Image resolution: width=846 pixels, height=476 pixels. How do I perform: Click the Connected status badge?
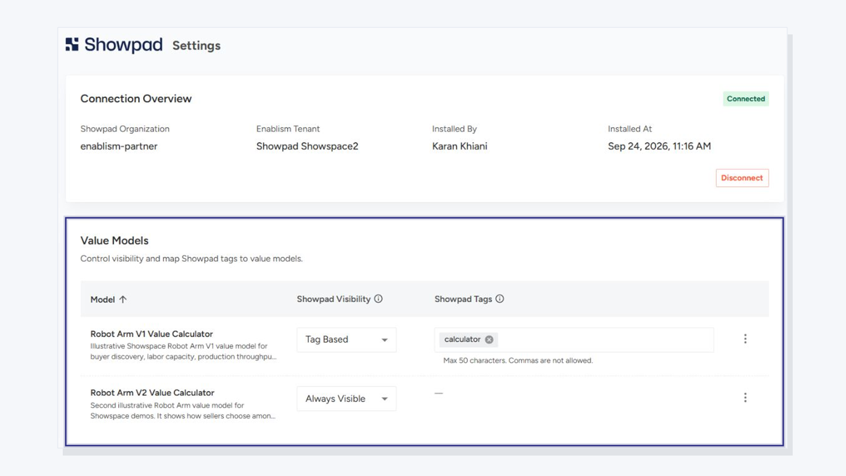point(746,99)
